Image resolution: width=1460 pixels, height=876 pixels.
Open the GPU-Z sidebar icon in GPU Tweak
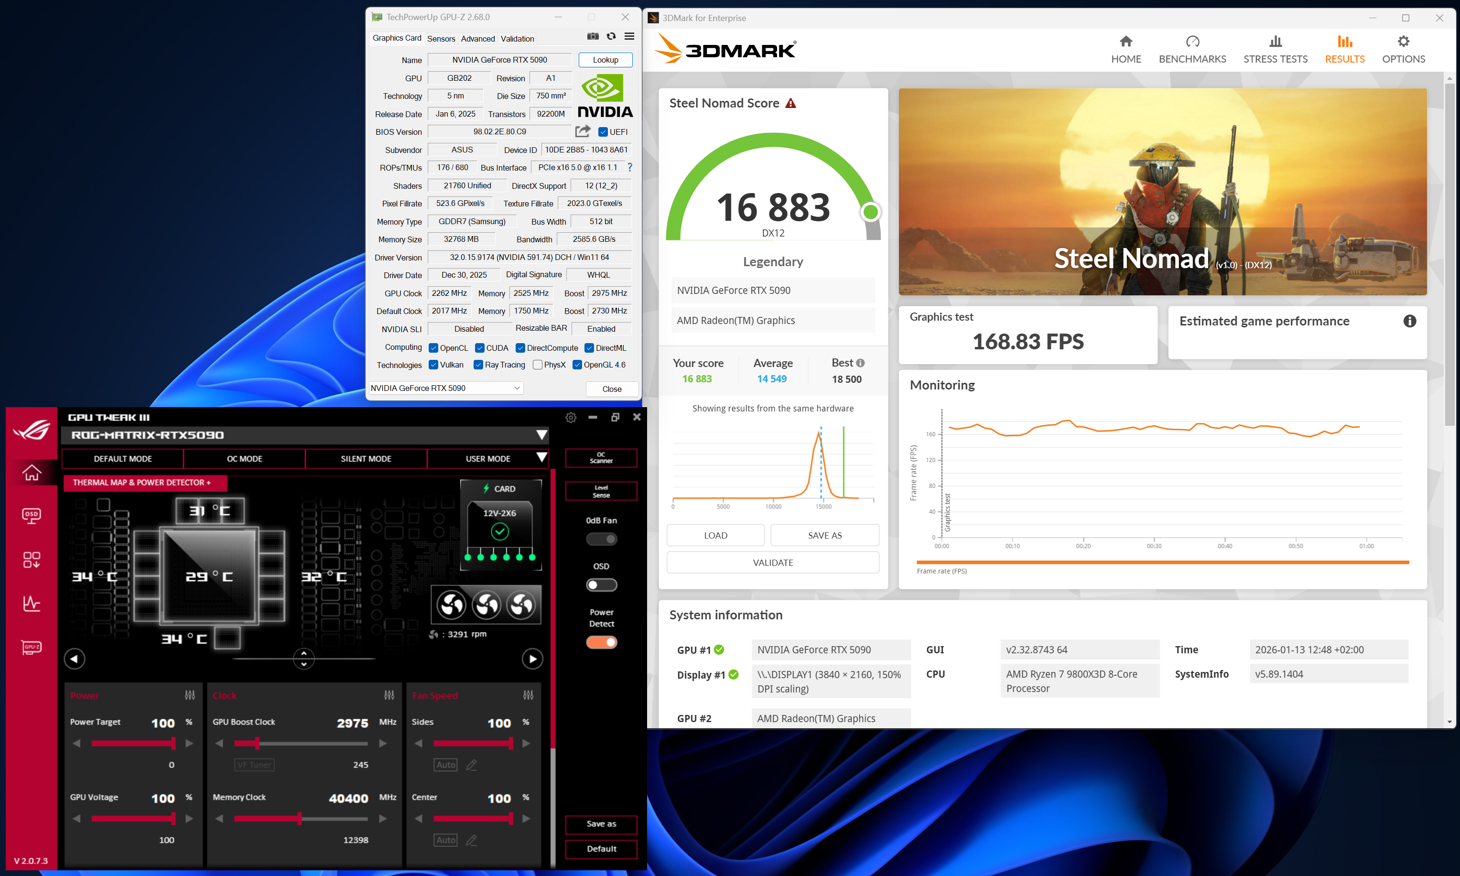coord(31,647)
